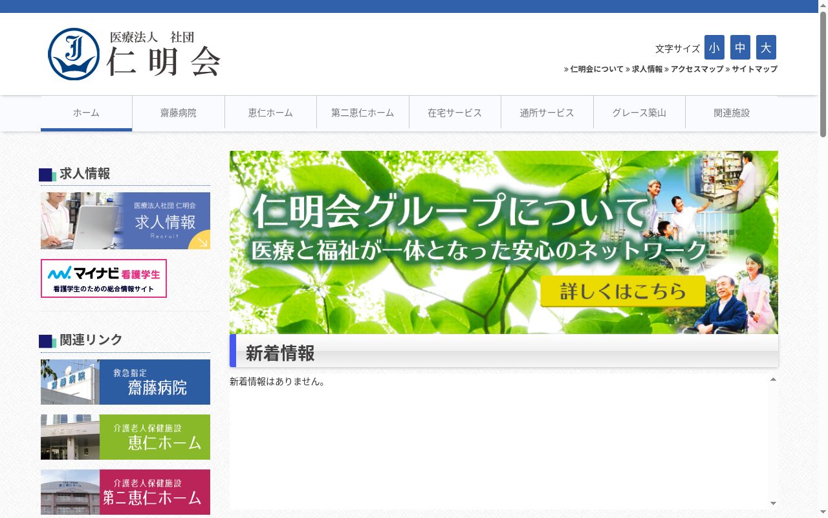Open the 仁明会について link
Image resolution: width=828 pixels, height=518 pixels.
pos(596,69)
